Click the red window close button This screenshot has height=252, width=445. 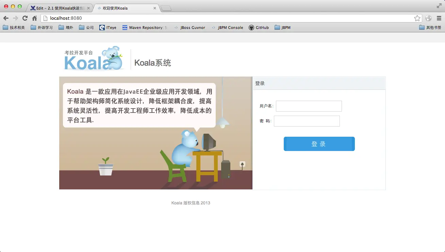pos(6,6)
